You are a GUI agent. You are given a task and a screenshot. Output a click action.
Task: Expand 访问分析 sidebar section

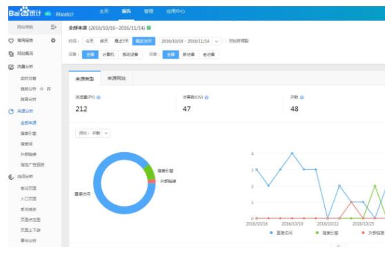(x=25, y=176)
